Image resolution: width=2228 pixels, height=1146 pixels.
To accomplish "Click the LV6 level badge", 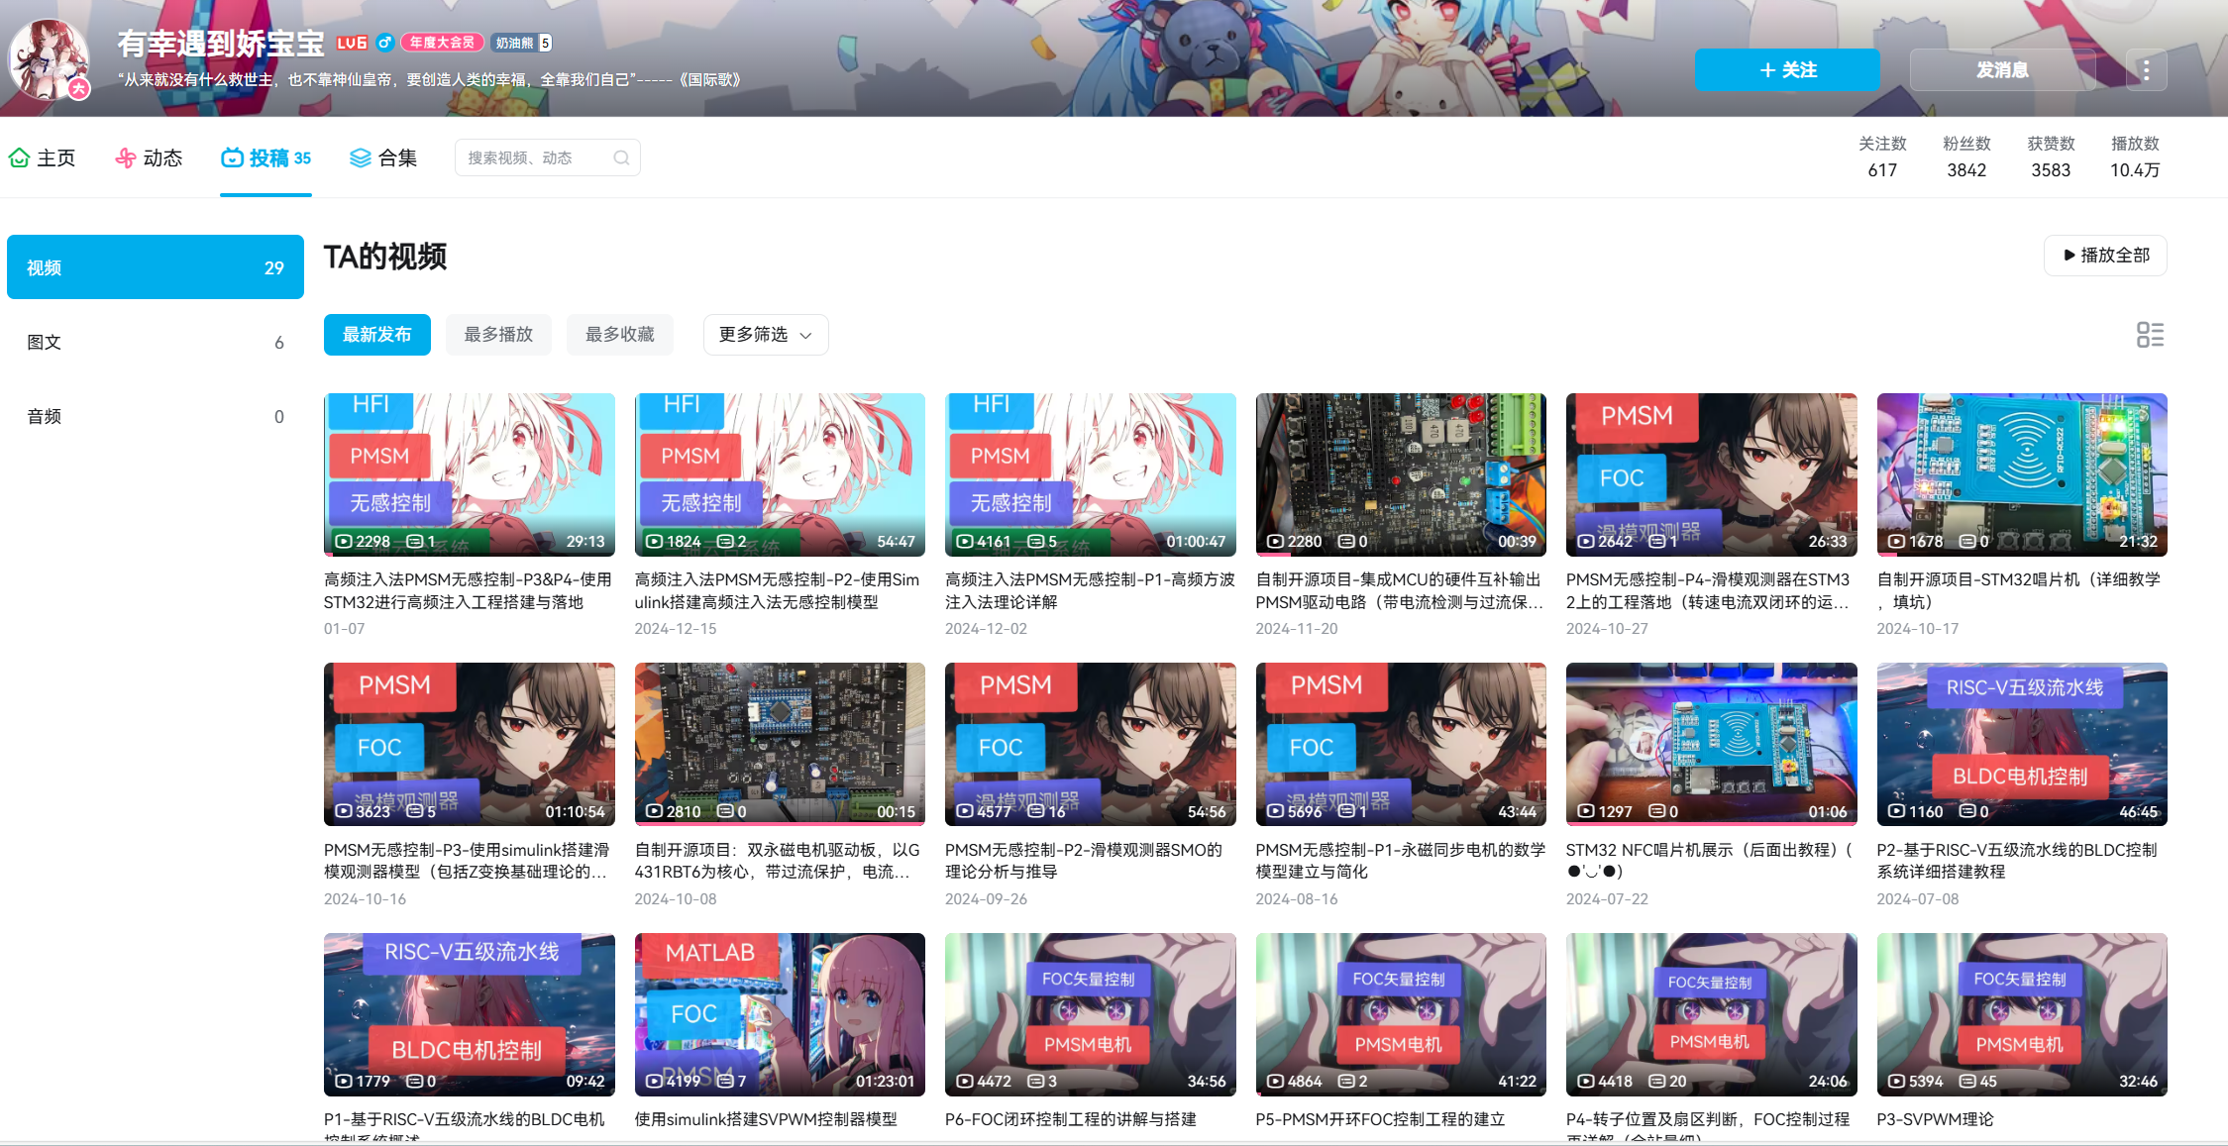I will 352,43.
